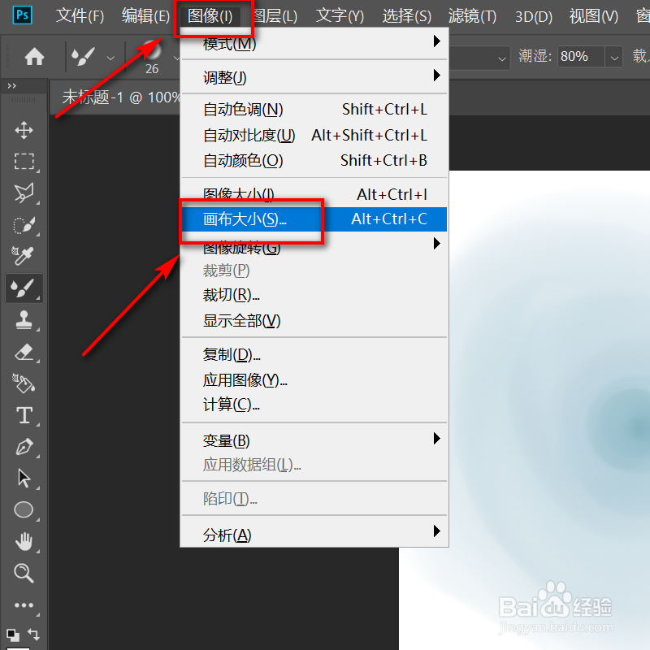Open the 文字(Y) menu
Viewport: 650px width, 650px height.
click(340, 15)
